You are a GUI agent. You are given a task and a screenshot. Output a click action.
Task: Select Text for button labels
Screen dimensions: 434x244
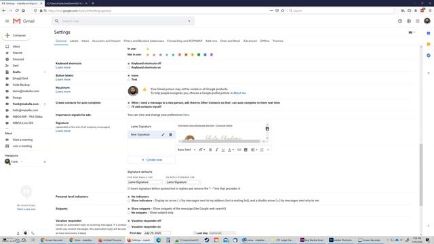[x=129, y=80]
